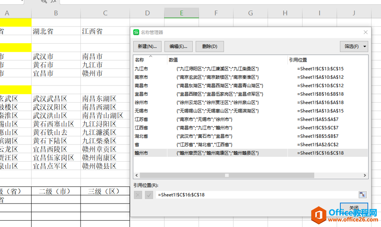This screenshot has width=381, height=227.
Task: Click the 关闭 button
Action: coord(354,208)
